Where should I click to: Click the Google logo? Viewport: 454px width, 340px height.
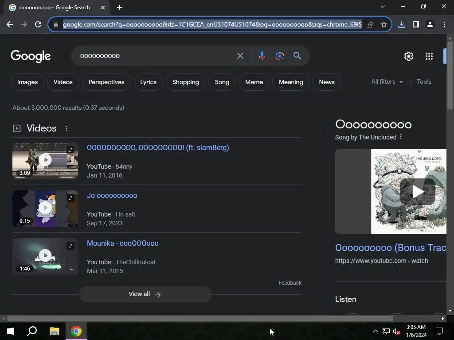[x=31, y=56]
